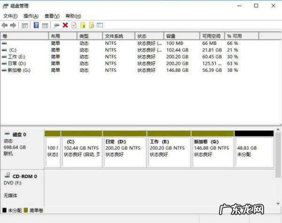Click the CD-ROM 0 drive icon
This screenshot has width=282, height=223.
[x=8, y=175]
